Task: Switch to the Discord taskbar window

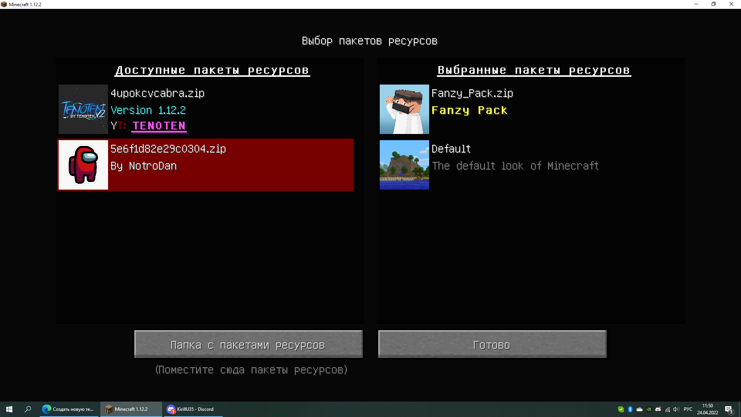Action: [194, 409]
